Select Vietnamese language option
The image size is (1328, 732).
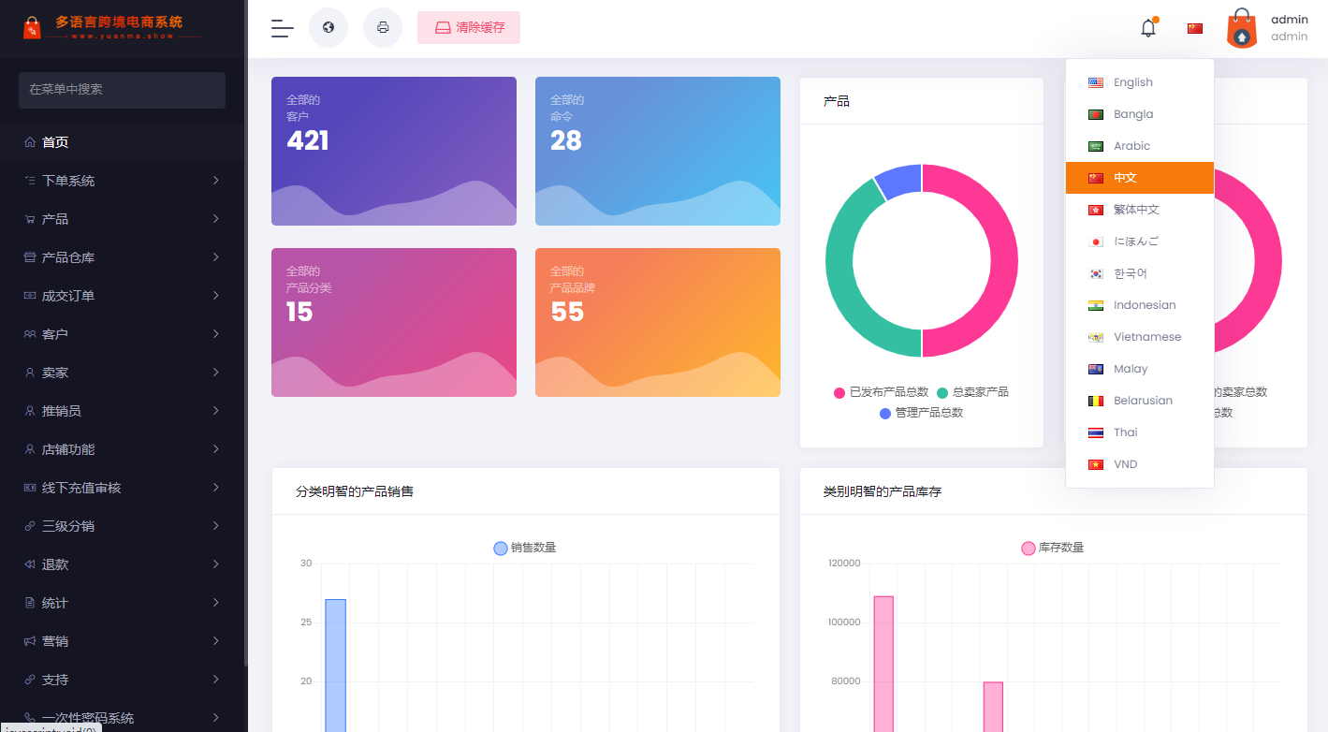click(1146, 337)
